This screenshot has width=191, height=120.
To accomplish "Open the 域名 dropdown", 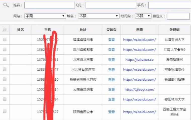I will pos(99,16).
